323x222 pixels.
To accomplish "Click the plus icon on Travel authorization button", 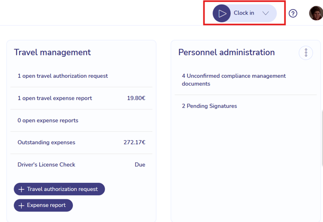I will pyautogui.click(x=21, y=189).
